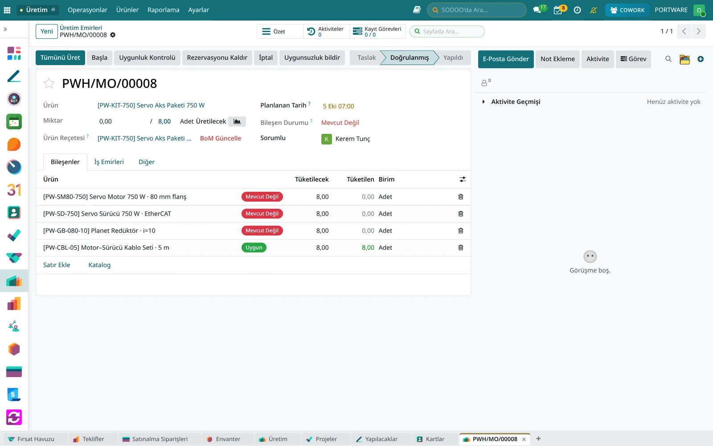713x446 pixels.
Task: Open the Raporlama menu
Action: pos(164,10)
